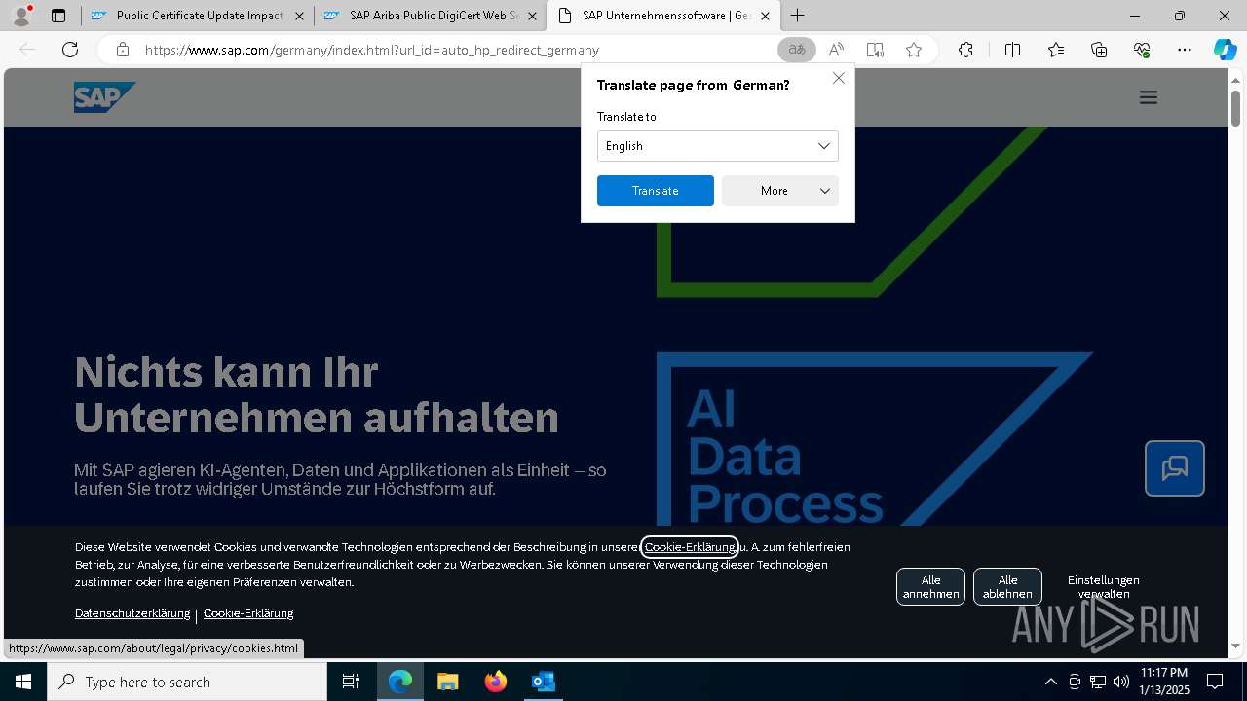
Task: Close the SAP Unternehmenssoftware tab
Action: [765, 16]
